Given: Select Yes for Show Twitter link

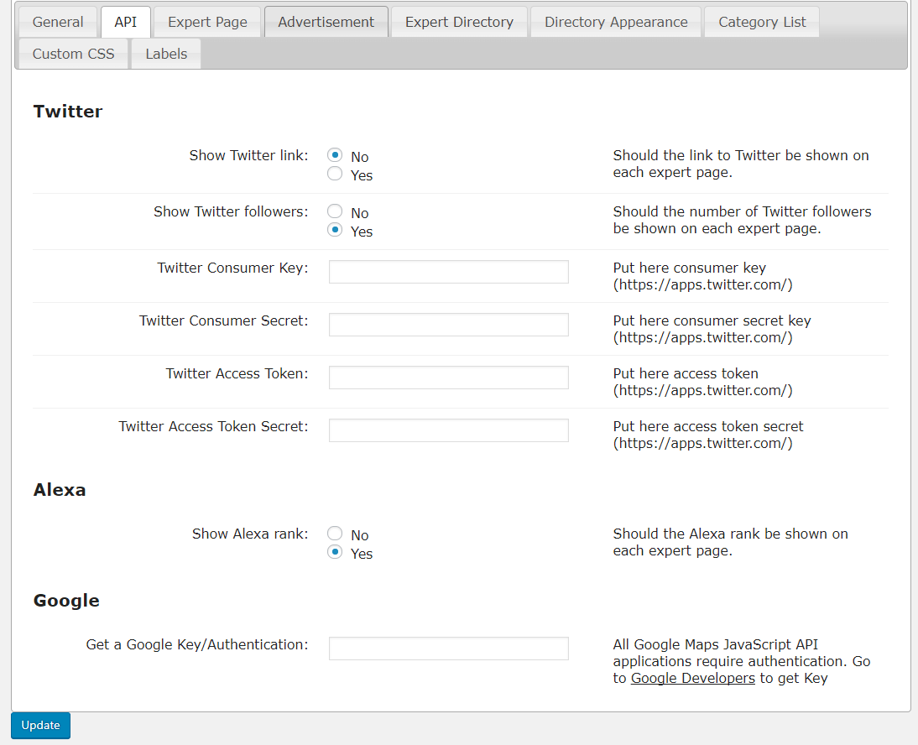Looking at the screenshot, I should (x=335, y=175).
